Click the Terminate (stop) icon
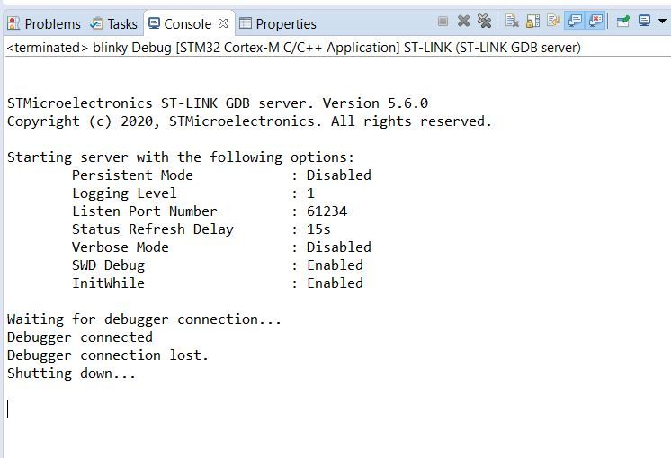Viewport: 671px width, 458px height. pyautogui.click(x=443, y=21)
